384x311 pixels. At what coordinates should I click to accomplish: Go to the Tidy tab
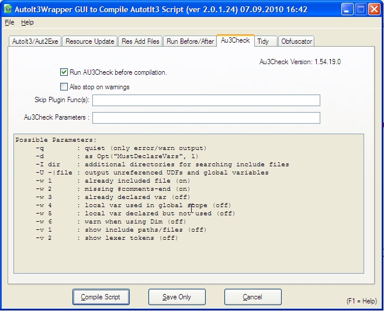pos(263,41)
